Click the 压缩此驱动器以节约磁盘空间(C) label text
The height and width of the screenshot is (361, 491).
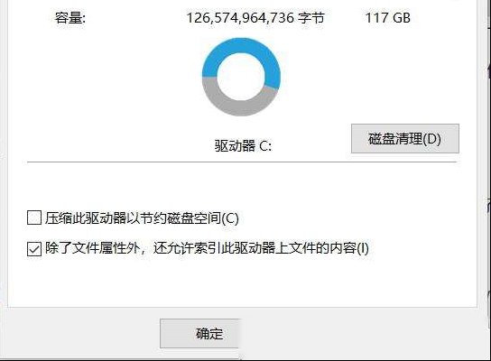(x=142, y=218)
